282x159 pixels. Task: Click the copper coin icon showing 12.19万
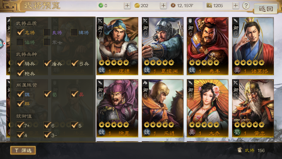click(x=173, y=5)
